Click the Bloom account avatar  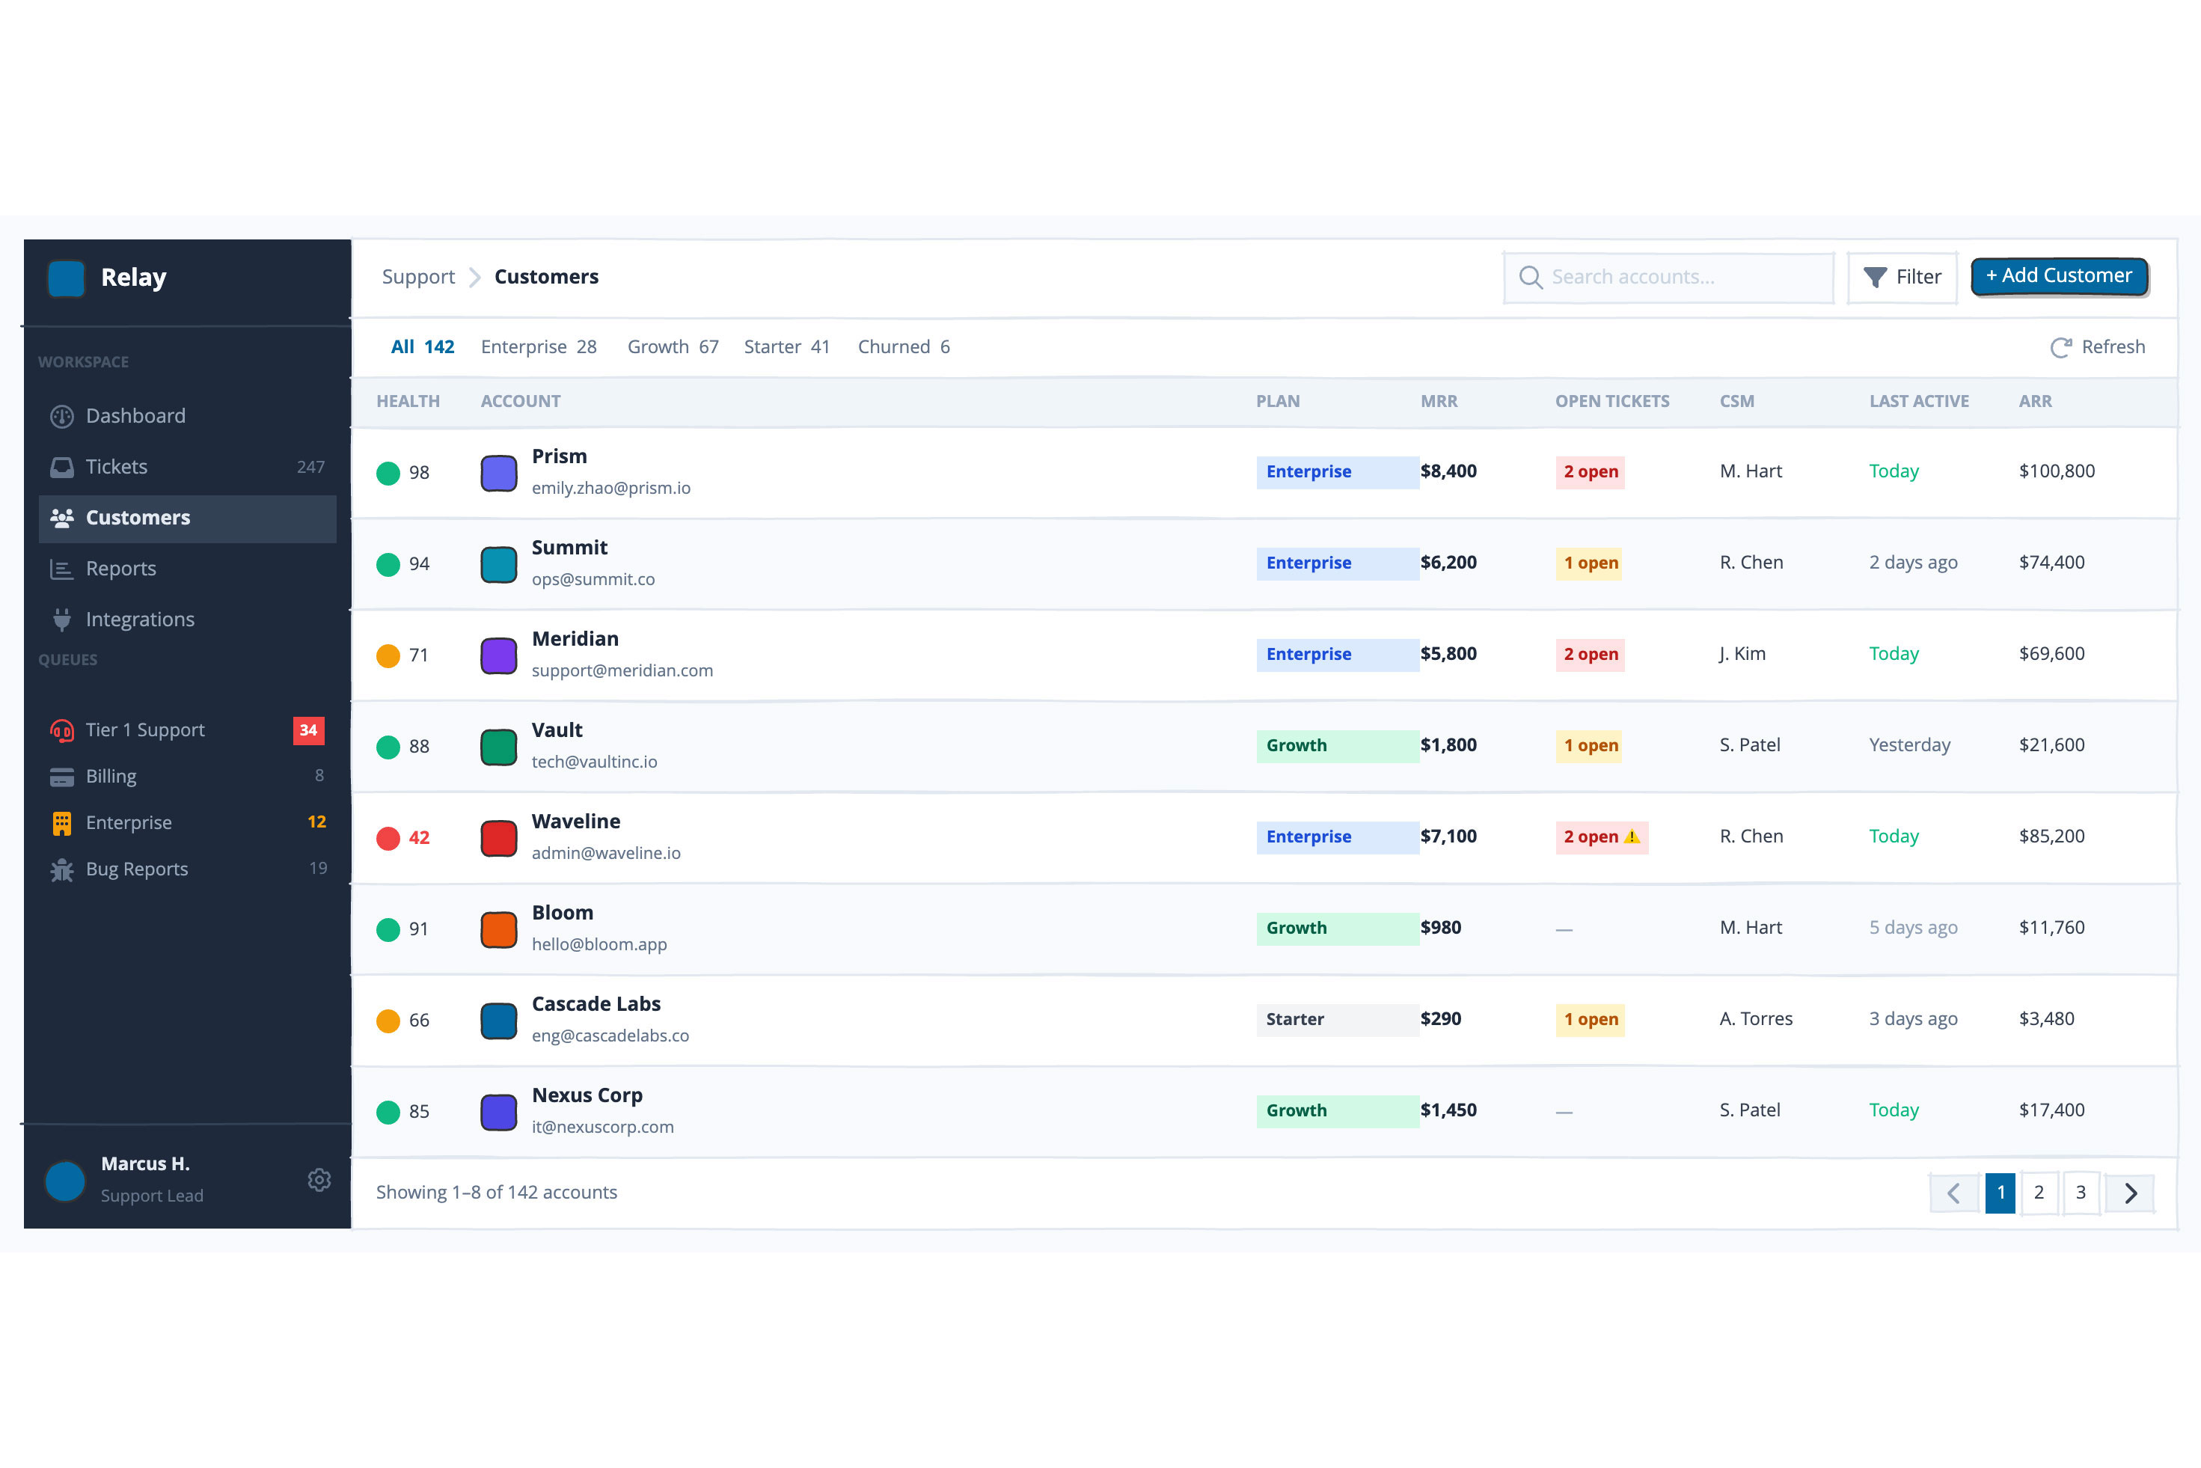(x=499, y=930)
